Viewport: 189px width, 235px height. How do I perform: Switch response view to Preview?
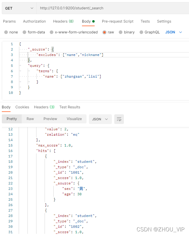[50, 119]
